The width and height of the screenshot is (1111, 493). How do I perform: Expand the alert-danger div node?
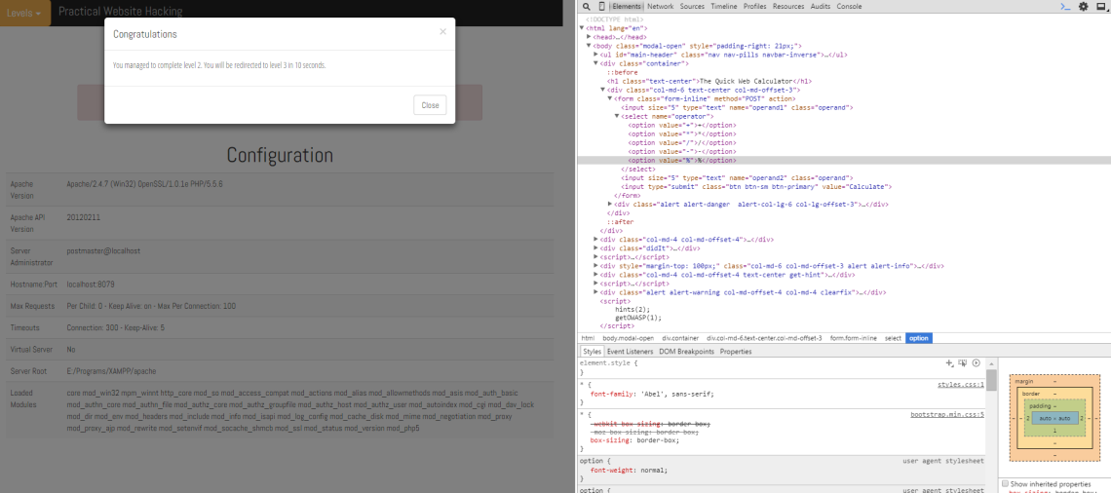click(x=610, y=204)
